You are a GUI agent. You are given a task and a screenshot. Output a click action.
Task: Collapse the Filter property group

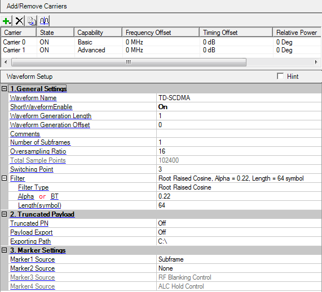coord(4,178)
